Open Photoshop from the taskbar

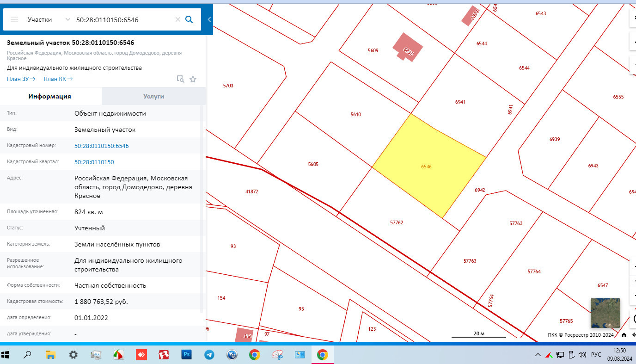click(x=187, y=355)
